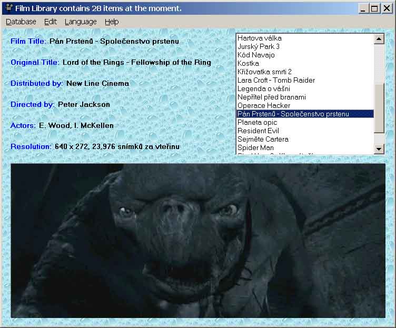Image resolution: width=396 pixels, height=328 pixels.
Task: Click the film camera icon in title bar
Action: [x=8, y=8]
